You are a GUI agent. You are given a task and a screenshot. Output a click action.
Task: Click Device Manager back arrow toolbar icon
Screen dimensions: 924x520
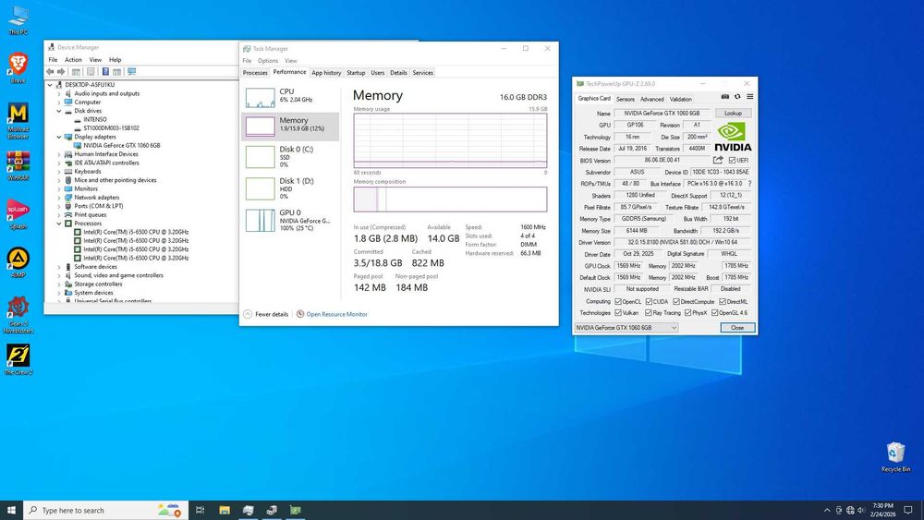point(50,72)
